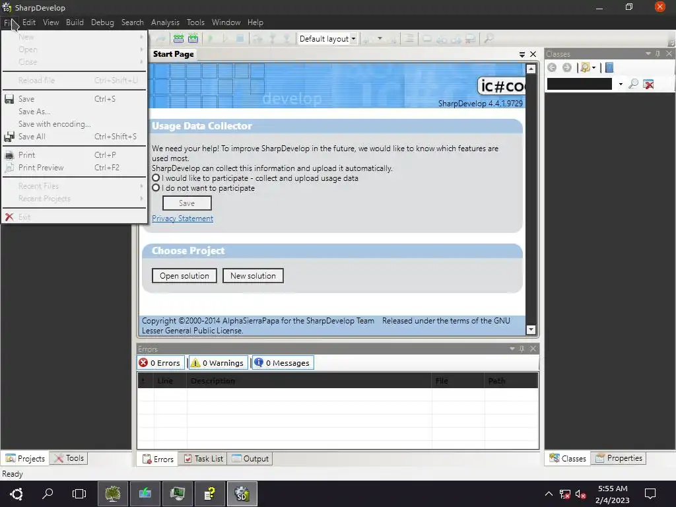
Task: Open the Errors panel options dropdown arrow
Action: pos(512,349)
